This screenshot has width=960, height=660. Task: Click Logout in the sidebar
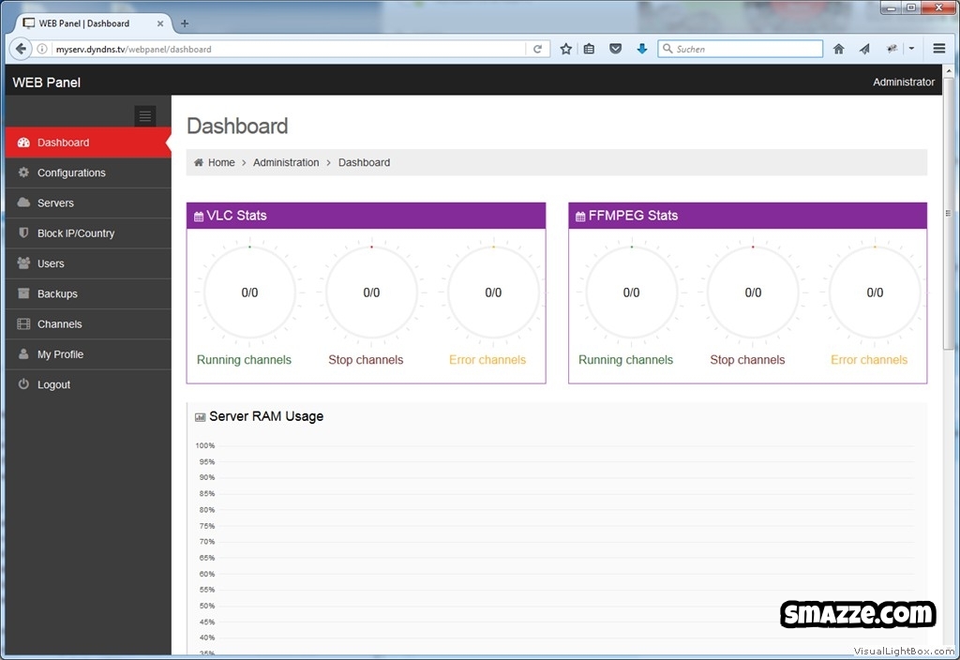pos(88,384)
